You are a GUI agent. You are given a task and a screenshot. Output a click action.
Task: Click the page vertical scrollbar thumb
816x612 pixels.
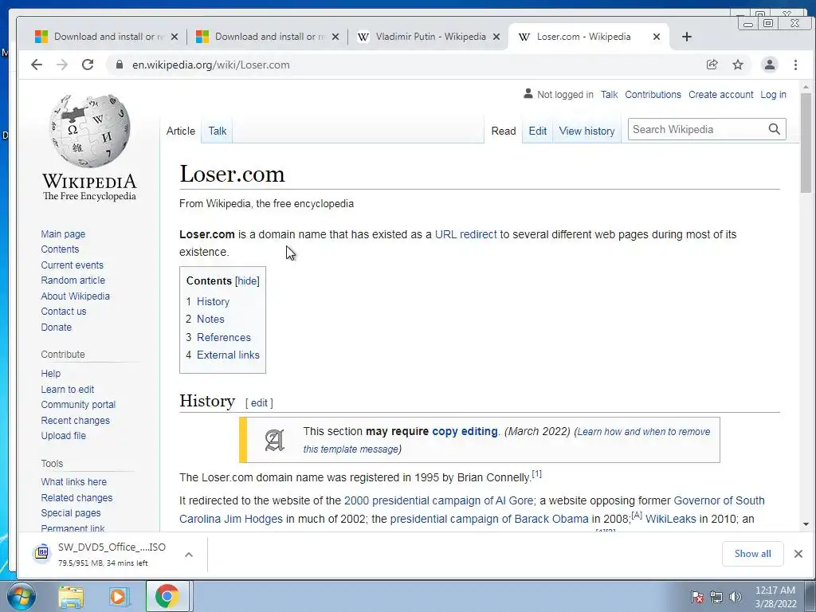click(806, 143)
